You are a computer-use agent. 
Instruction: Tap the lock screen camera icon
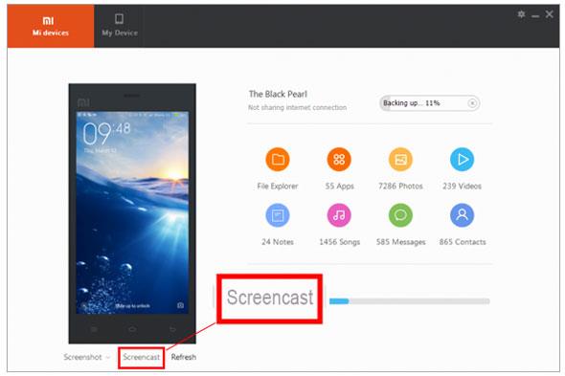tap(180, 305)
